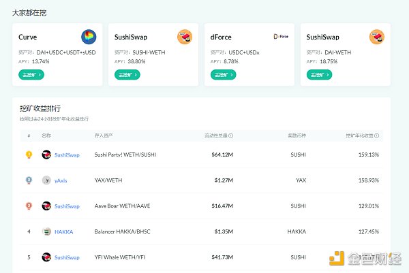Viewport: 409px width, 273px height.
Task: Click asset pair DAI-WETH text
Action: click(x=338, y=52)
